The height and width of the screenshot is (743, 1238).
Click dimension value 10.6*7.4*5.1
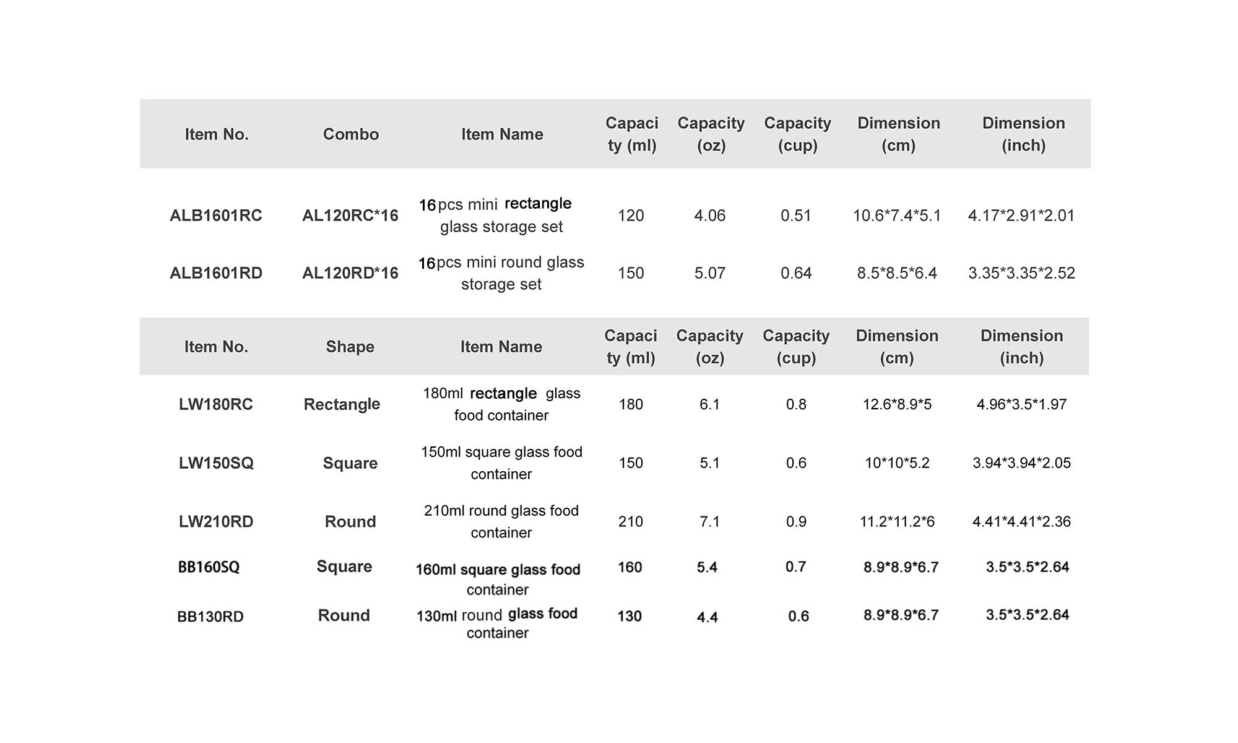coord(897,215)
